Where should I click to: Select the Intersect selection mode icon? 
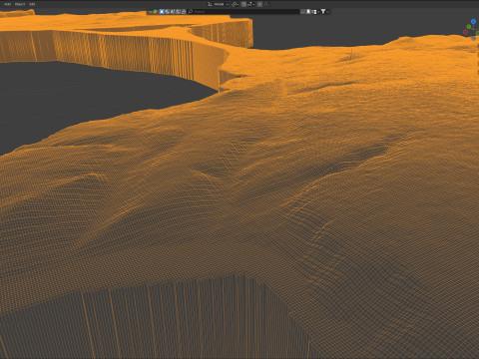tap(184, 12)
